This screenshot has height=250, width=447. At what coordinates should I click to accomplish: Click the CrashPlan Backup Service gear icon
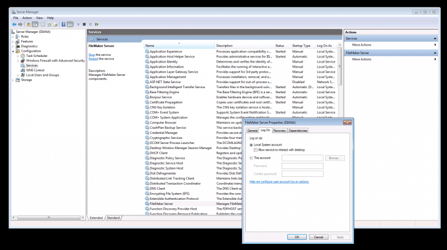(147, 128)
